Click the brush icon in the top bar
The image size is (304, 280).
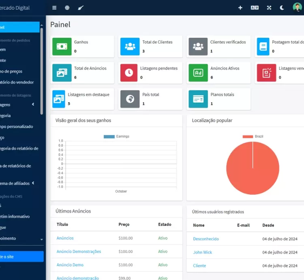click(x=80, y=8)
